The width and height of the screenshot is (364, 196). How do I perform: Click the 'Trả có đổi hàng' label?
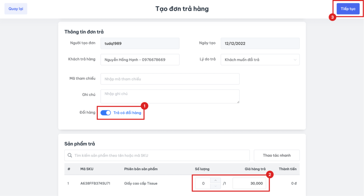coord(127,113)
